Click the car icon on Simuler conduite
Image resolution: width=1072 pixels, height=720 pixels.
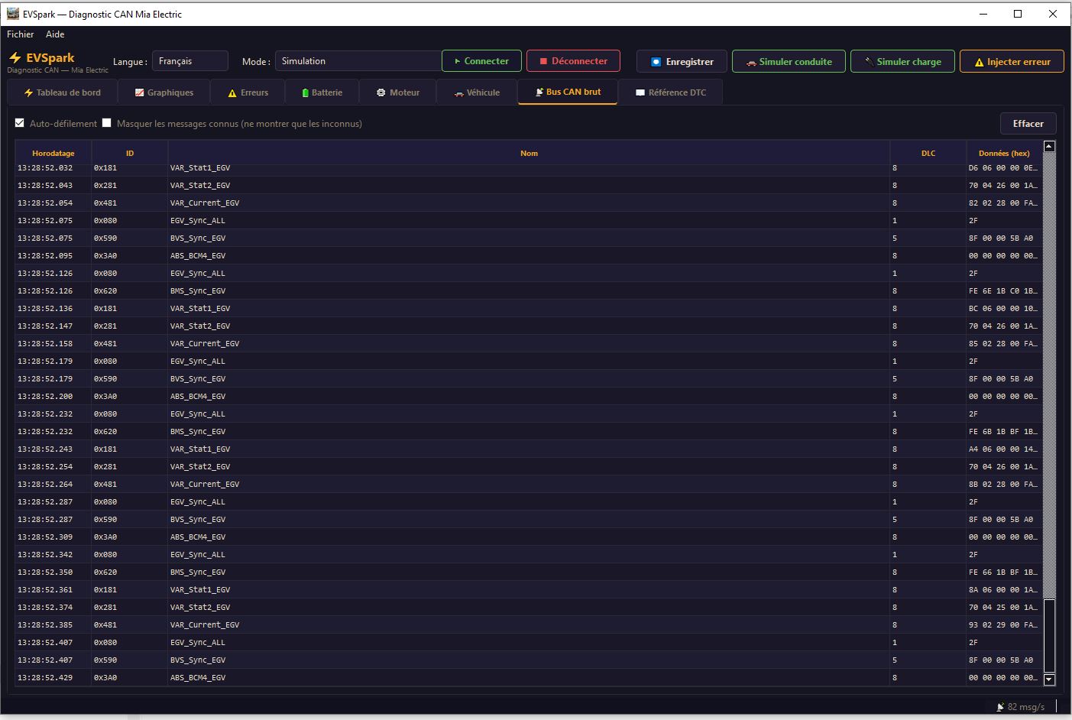751,62
